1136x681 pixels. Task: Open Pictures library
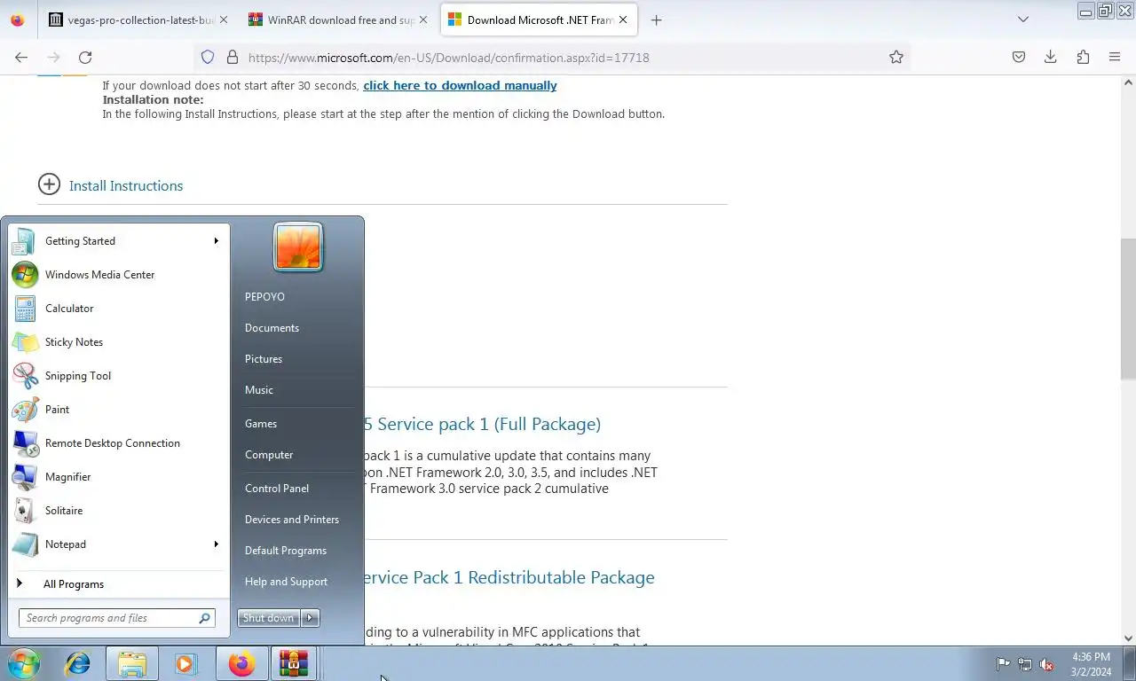point(264,359)
